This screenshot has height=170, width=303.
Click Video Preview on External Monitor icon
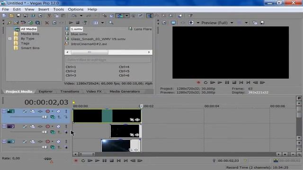point(173,23)
